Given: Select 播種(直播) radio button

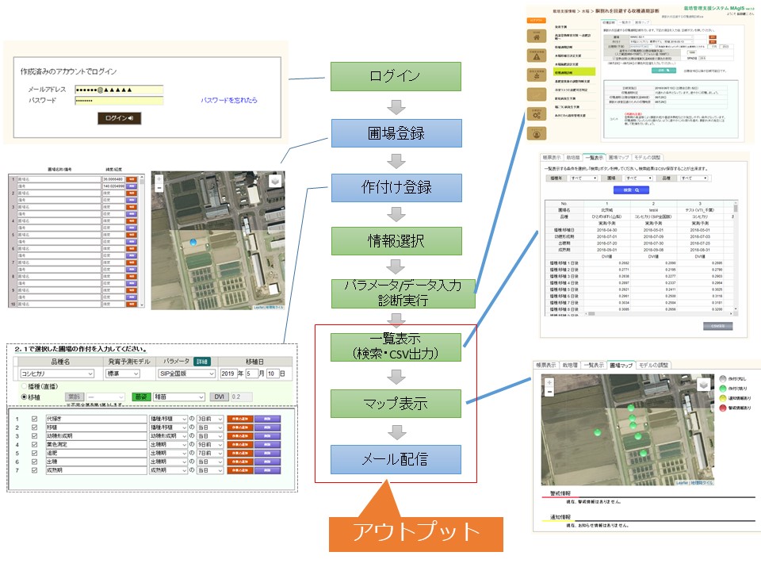Looking at the screenshot, I should (x=24, y=386).
